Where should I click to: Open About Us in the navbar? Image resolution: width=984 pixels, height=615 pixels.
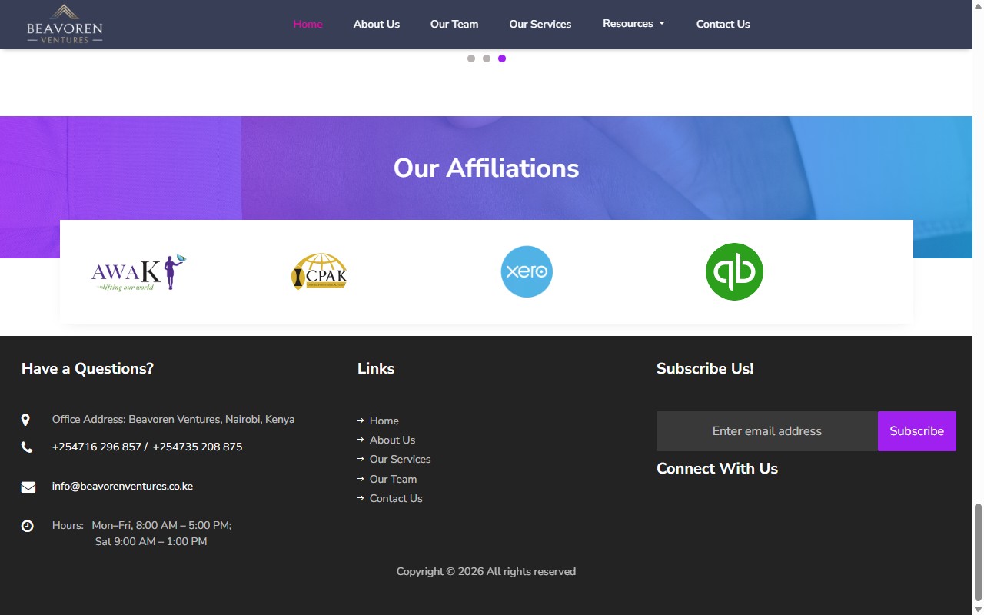(377, 24)
